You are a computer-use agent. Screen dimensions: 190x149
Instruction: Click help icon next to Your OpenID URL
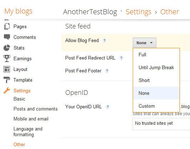(108, 107)
